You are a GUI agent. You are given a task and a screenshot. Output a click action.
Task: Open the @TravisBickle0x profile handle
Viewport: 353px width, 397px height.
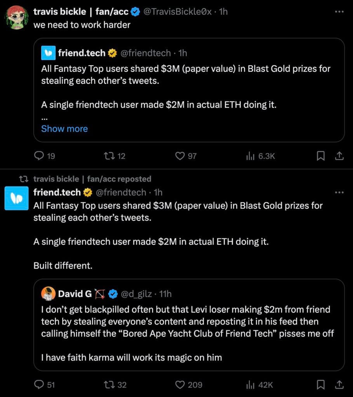coord(177,12)
